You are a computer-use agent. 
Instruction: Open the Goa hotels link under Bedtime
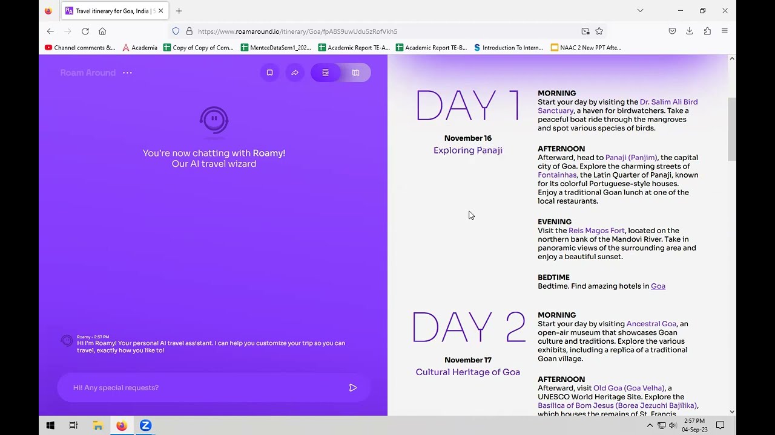pos(658,286)
